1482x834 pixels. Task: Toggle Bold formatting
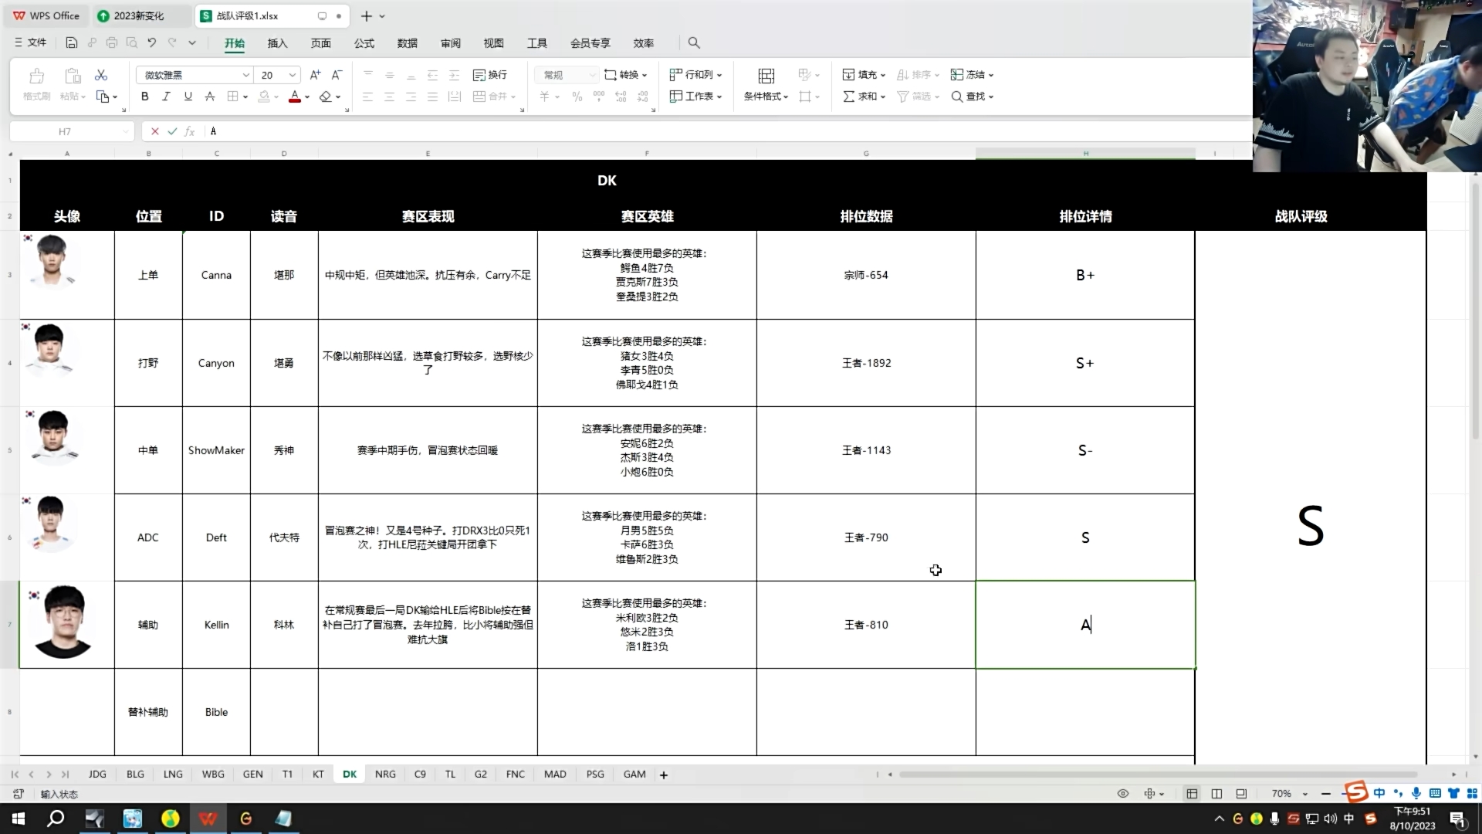pos(145,97)
